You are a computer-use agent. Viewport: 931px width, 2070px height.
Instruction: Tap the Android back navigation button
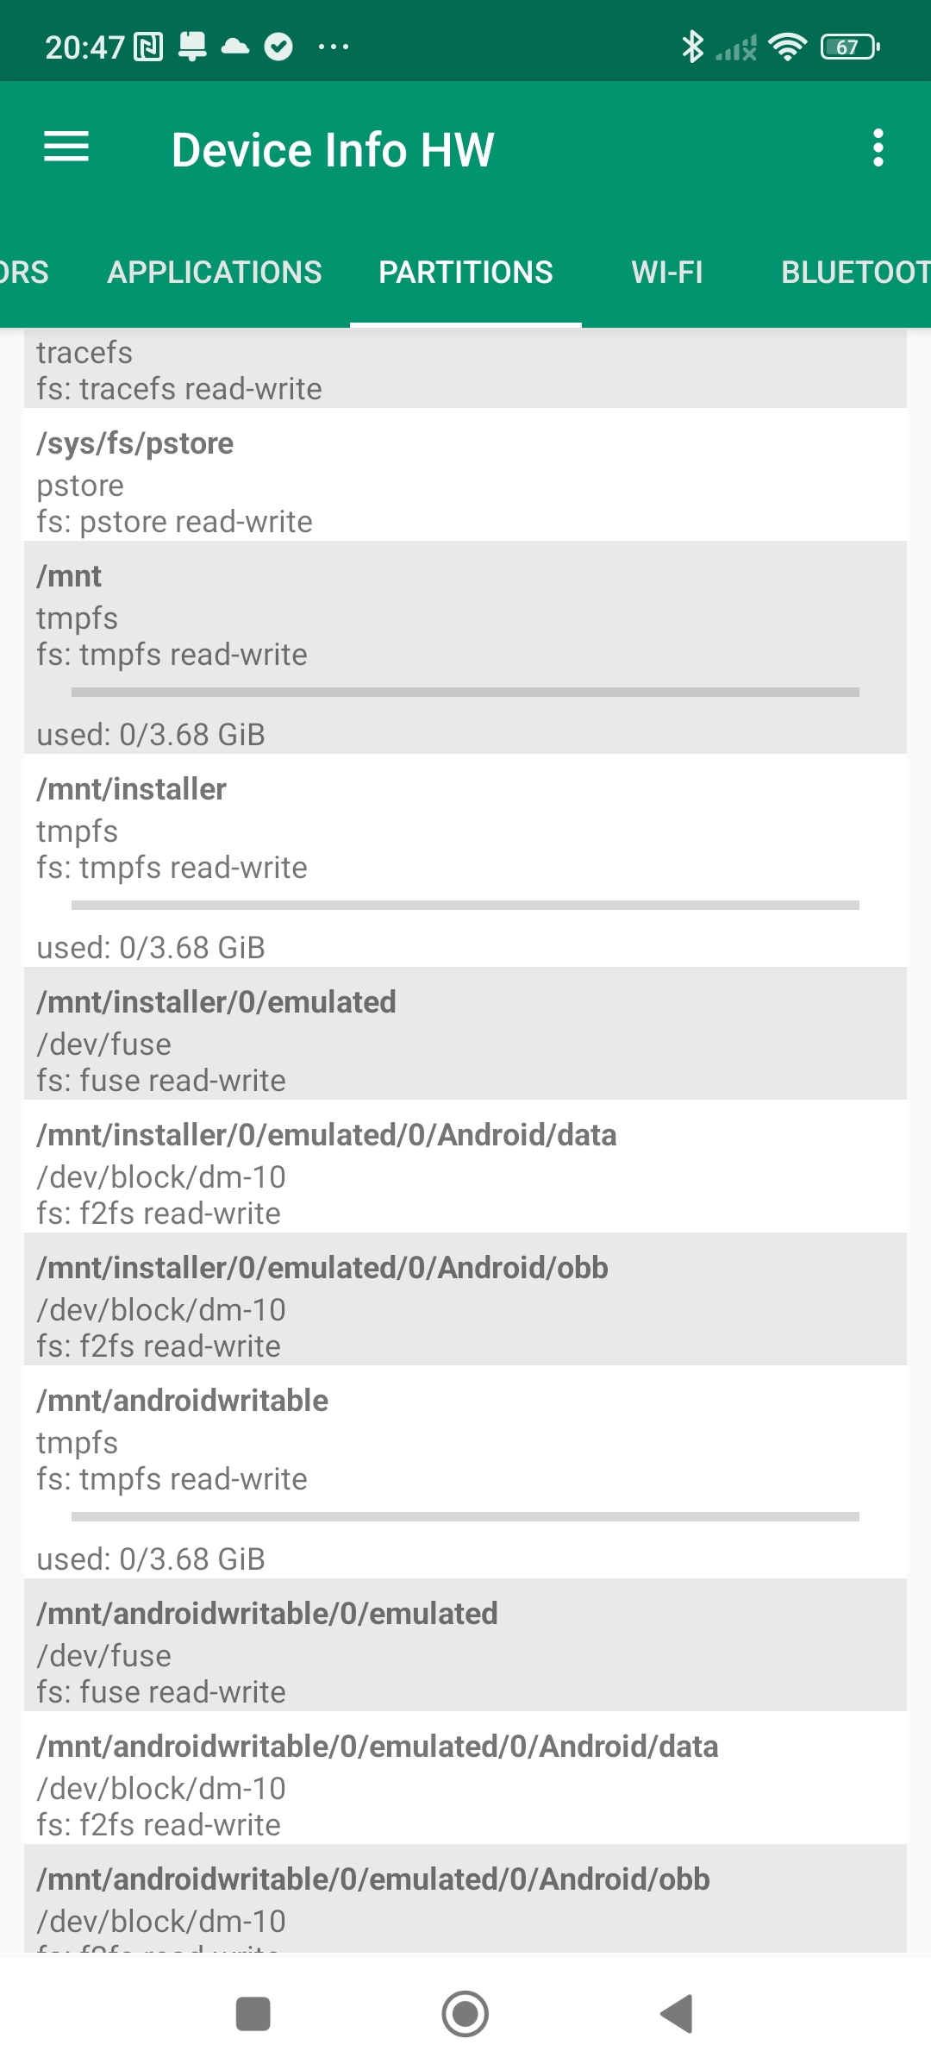(678, 2014)
